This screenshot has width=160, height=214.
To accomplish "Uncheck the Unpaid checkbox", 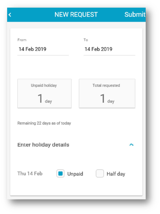I will tap(60, 174).
